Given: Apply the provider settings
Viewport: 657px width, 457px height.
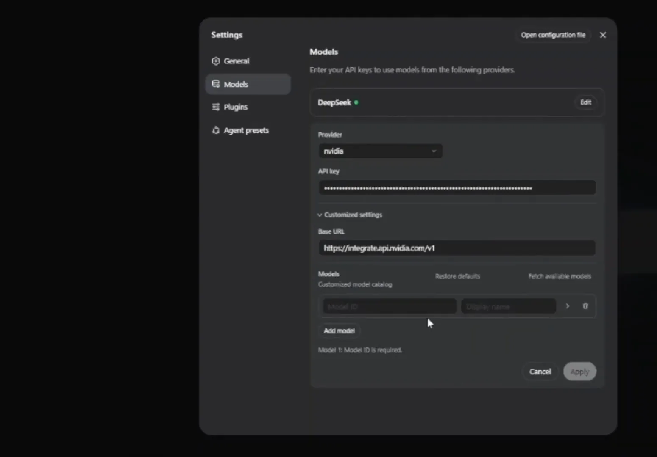Looking at the screenshot, I should tap(579, 372).
